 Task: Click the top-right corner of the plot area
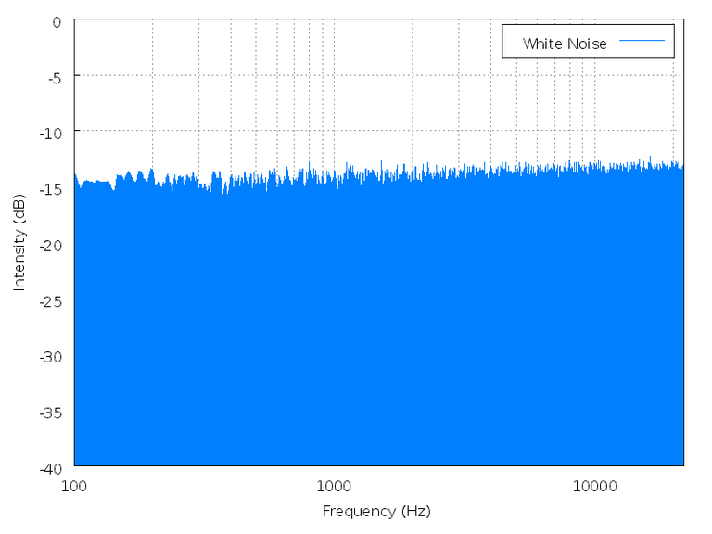click(x=683, y=19)
